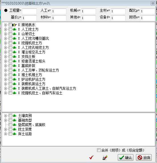This screenshot has width=157, height=163.
Task: Check the 山坡切土 checkbox
Action: click(10, 34)
